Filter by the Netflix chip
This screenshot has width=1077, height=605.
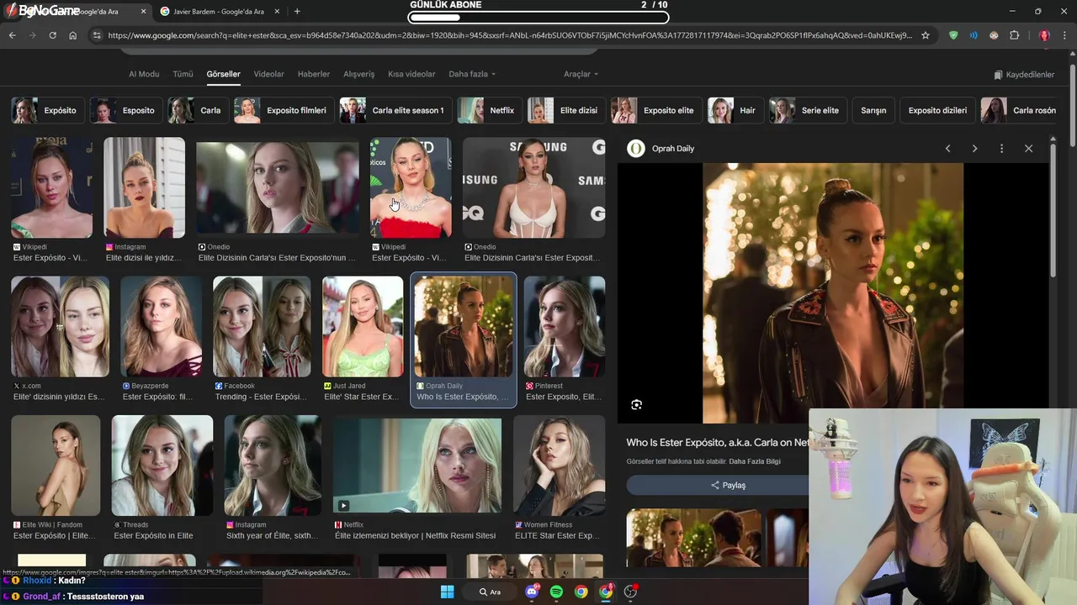tap(490, 110)
